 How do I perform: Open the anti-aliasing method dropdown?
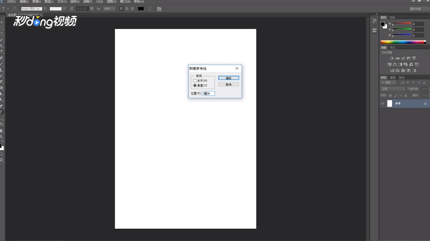click(109, 9)
